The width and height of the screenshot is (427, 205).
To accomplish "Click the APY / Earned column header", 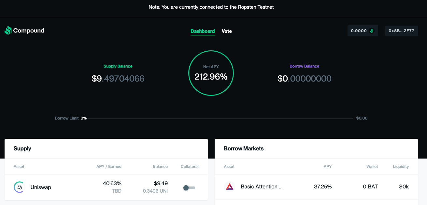I will click(109, 167).
